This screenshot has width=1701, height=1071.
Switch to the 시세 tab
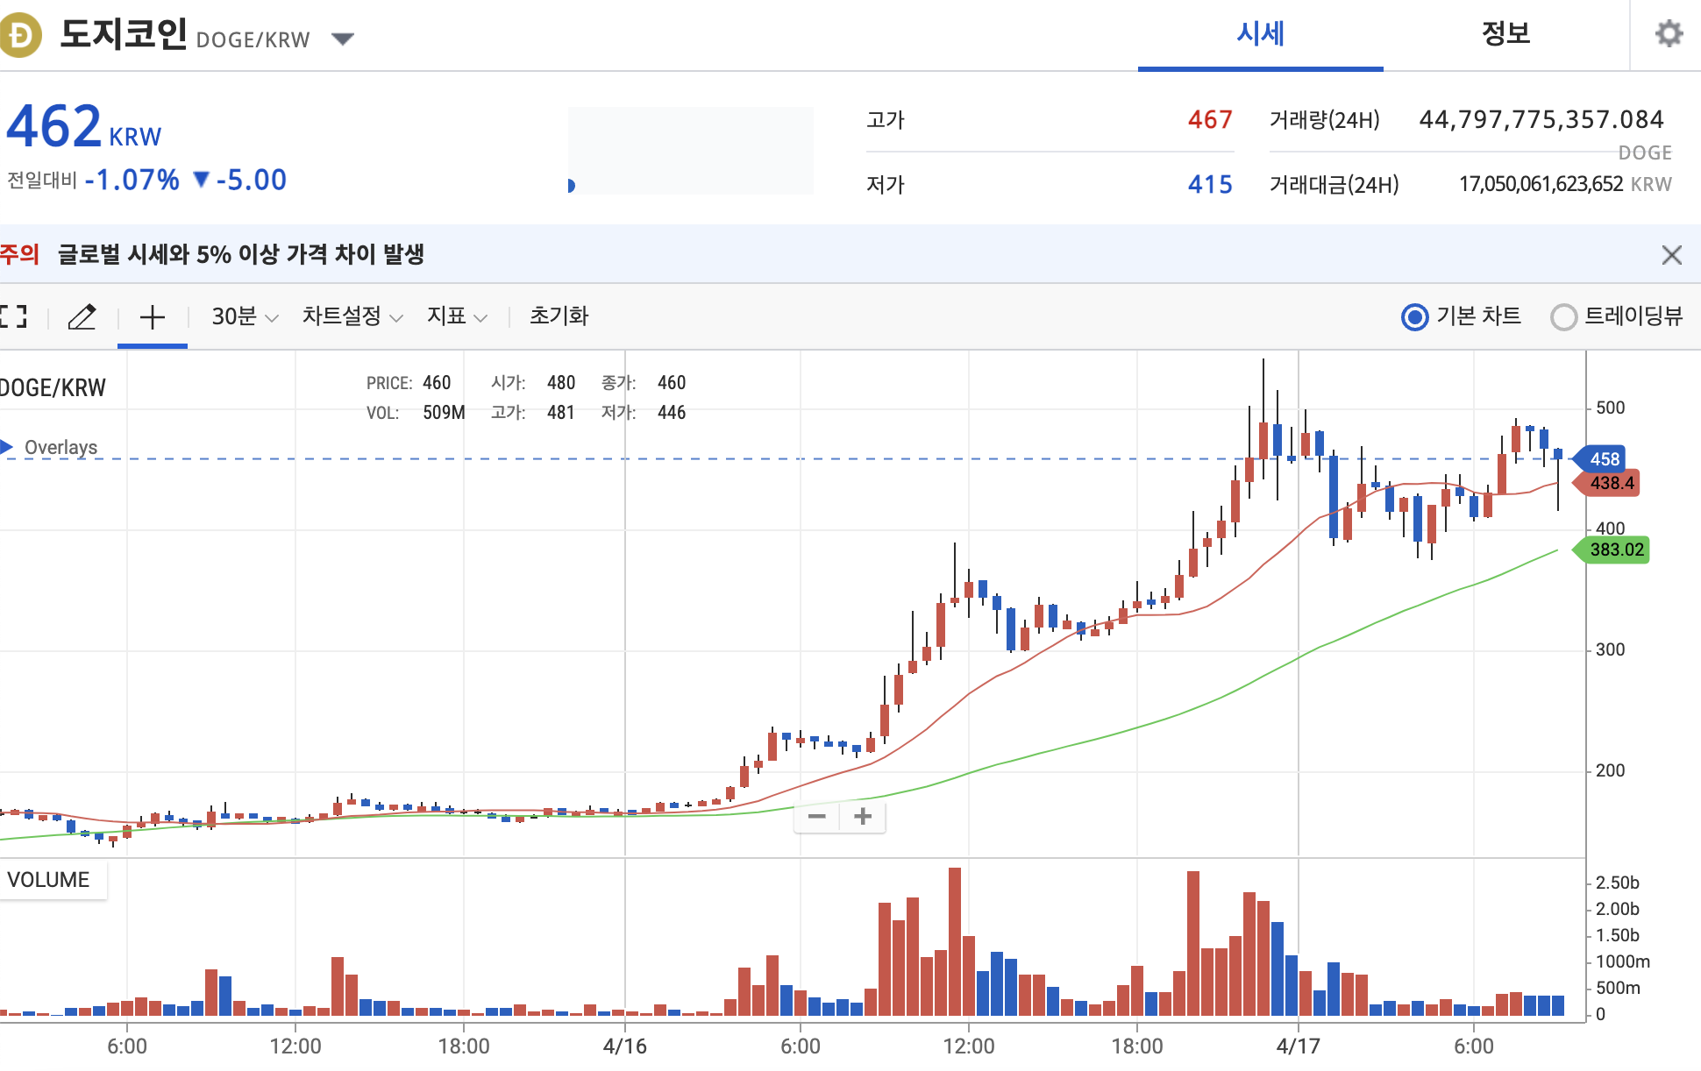coord(1260,34)
